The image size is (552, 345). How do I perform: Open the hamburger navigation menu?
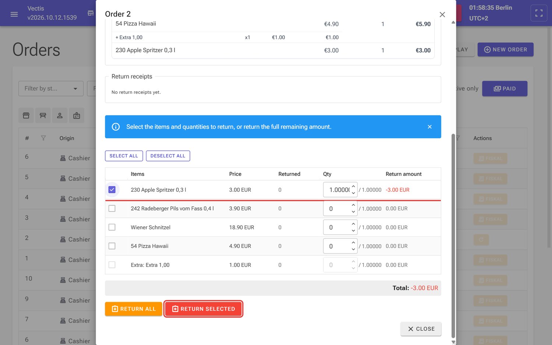(x=14, y=14)
